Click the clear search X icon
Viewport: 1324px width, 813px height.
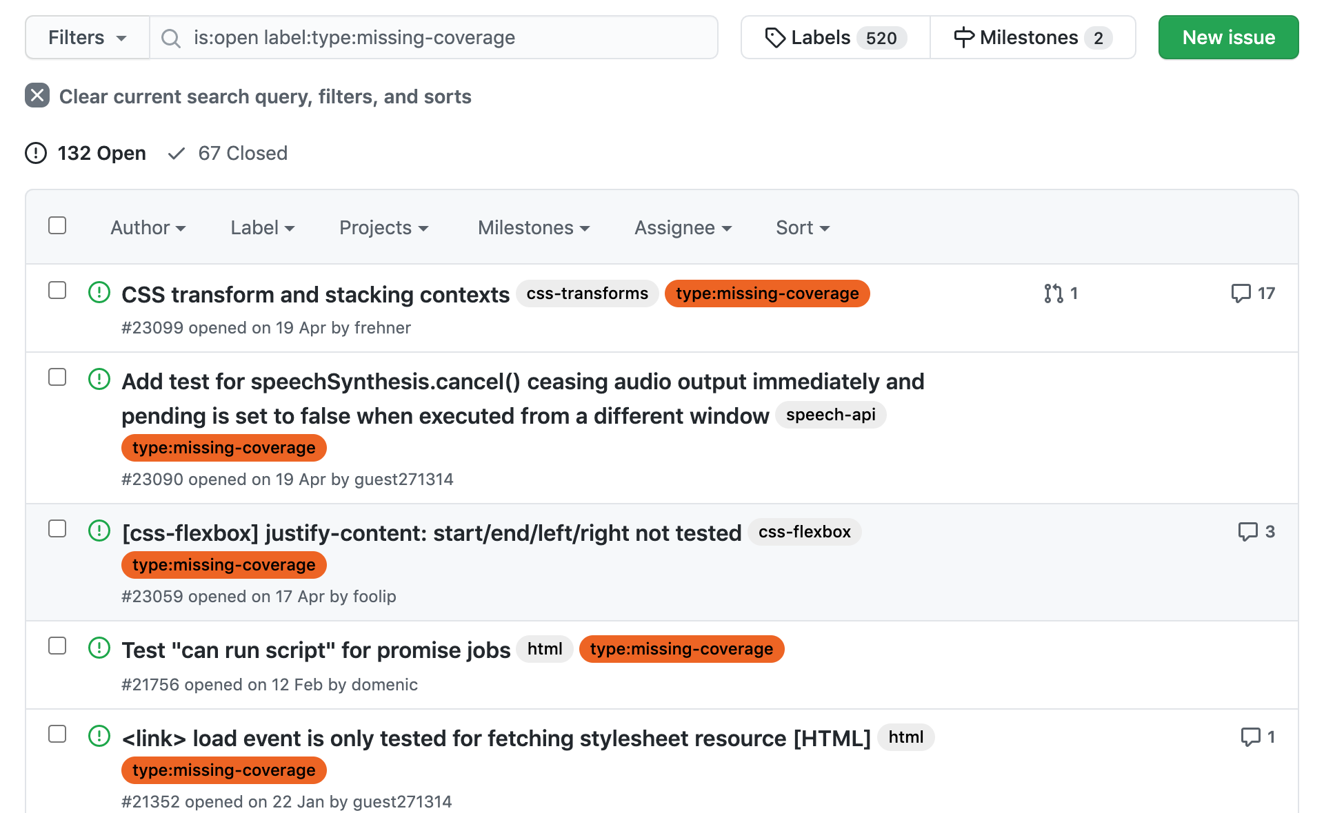click(x=37, y=96)
